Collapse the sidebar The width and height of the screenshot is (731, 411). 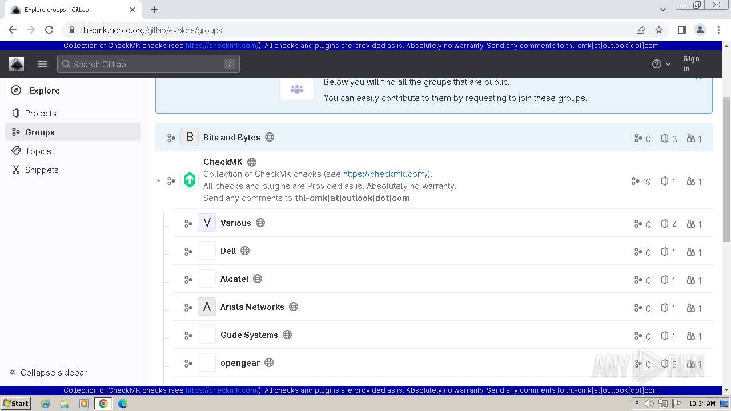pos(48,372)
